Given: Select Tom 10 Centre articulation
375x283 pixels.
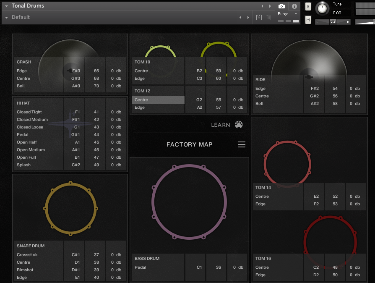Looking at the screenshot, I should [141, 71].
